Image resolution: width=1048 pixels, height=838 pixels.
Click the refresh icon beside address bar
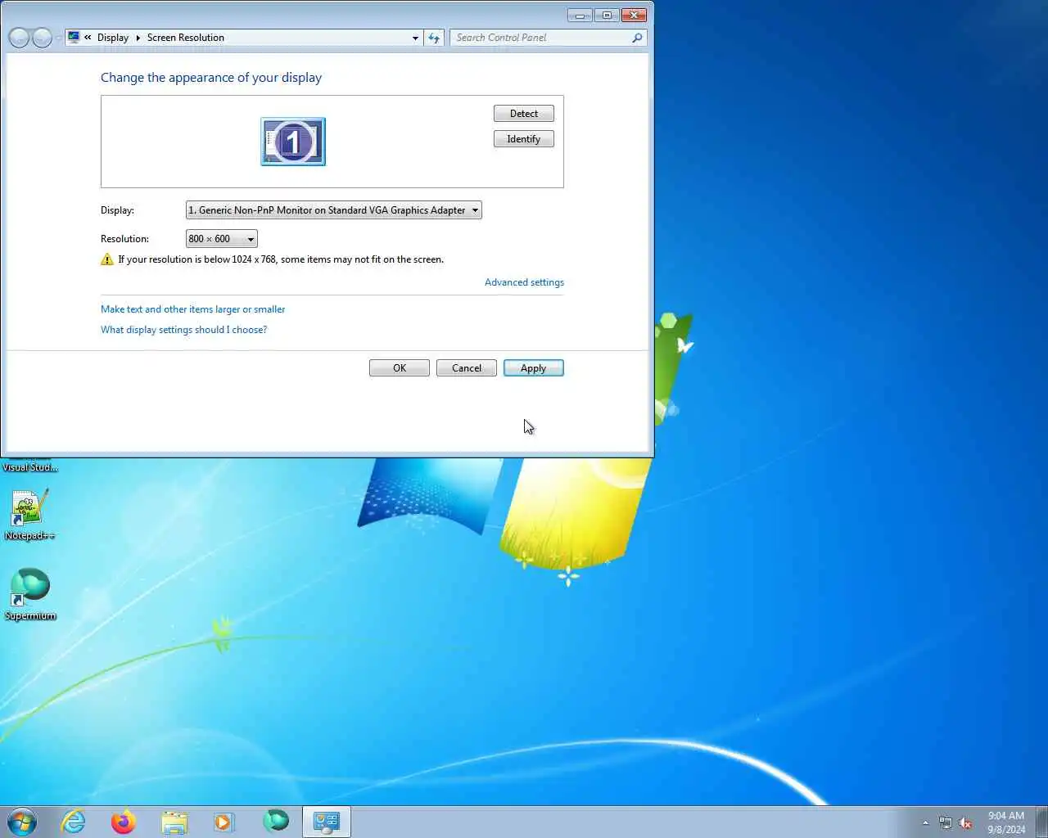coord(434,38)
